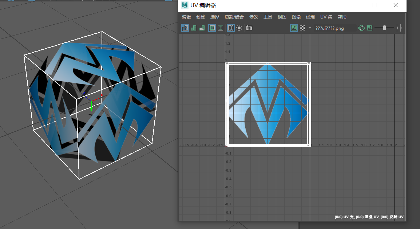Open the 视图 menu
The image size is (420, 229).
pyautogui.click(x=282, y=17)
